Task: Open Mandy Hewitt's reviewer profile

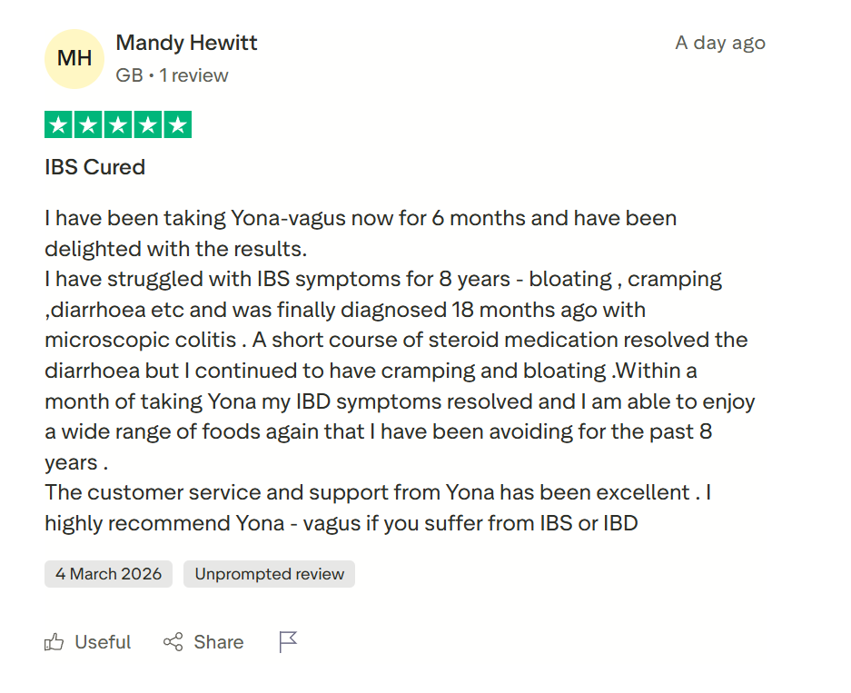Action: point(186,43)
